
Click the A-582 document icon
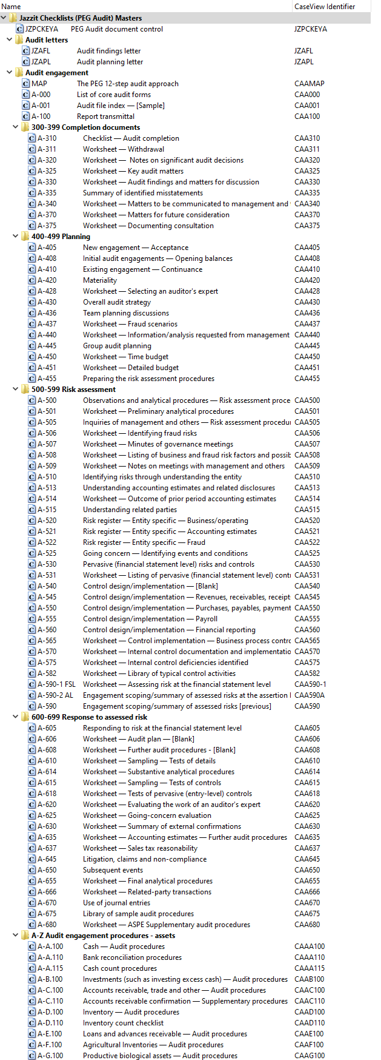tap(32, 673)
